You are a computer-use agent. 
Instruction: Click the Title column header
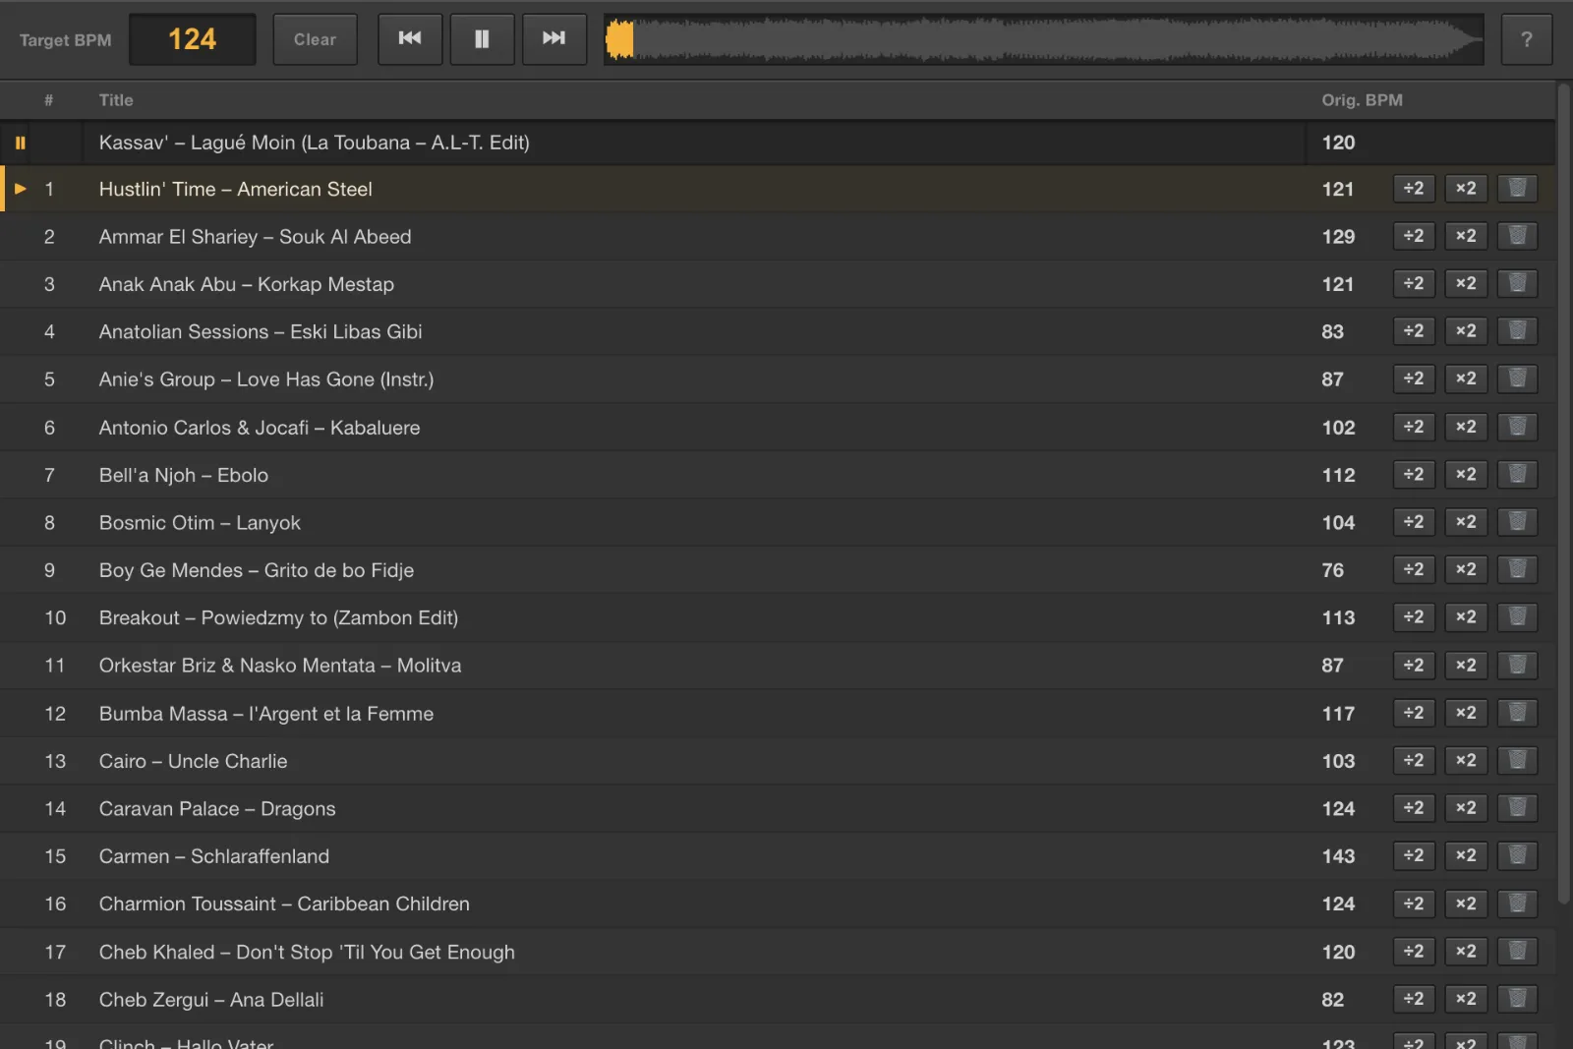tap(116, 100)
